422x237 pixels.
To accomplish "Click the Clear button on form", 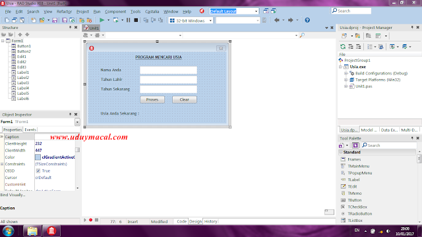I will pyautogui.click(x=185, y=99).
